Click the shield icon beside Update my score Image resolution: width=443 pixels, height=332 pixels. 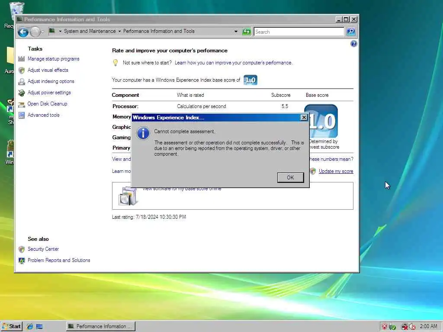tap(313, 171)
